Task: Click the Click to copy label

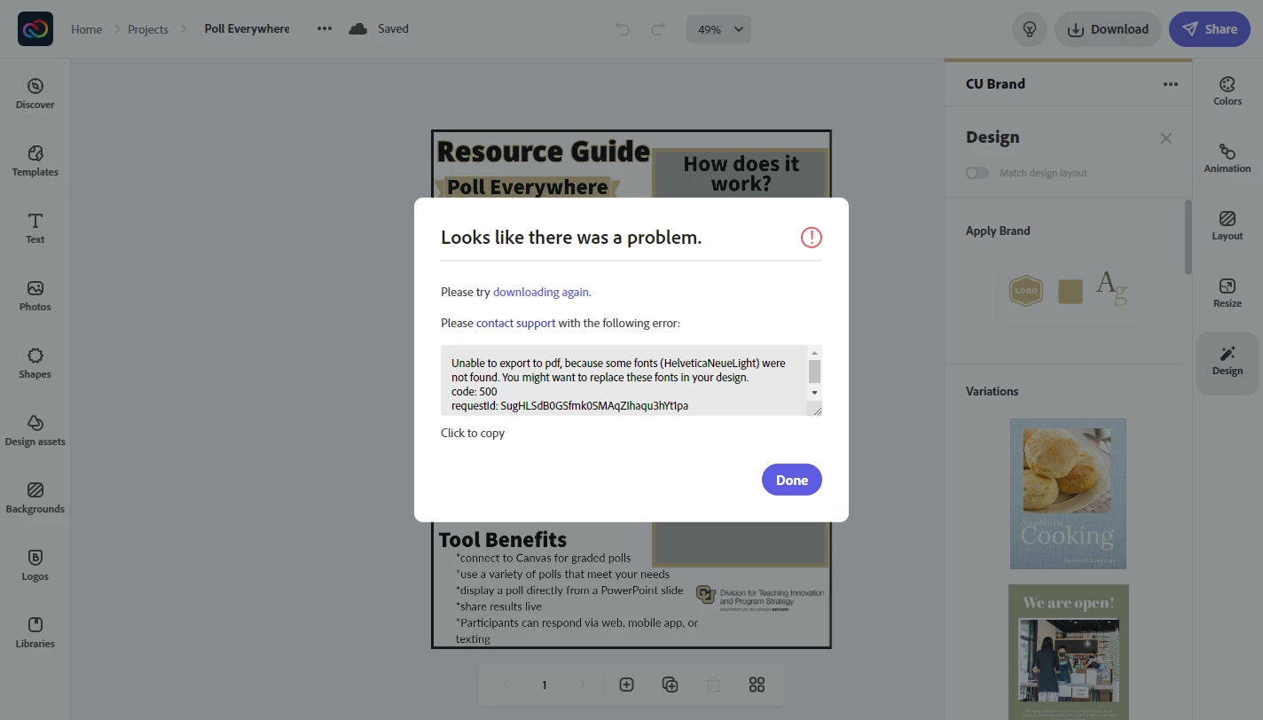Action: tap(473, 433)
